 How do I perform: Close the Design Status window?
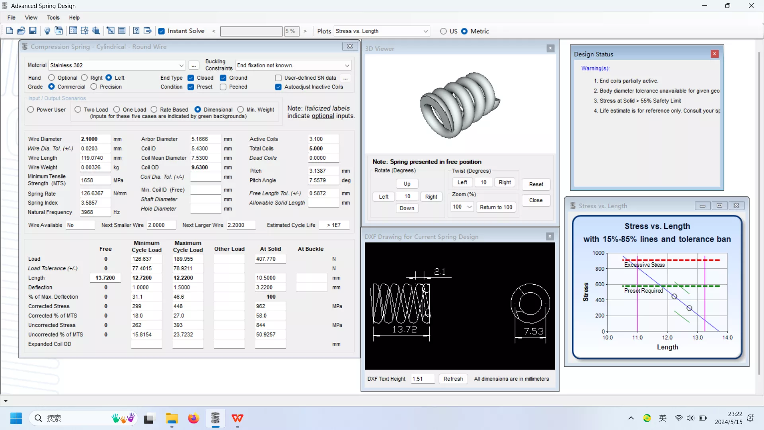click(715, 54)
